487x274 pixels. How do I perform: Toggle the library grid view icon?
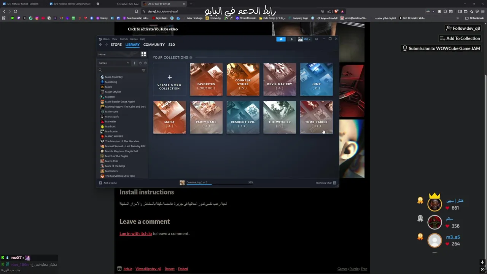coord(143,54)
